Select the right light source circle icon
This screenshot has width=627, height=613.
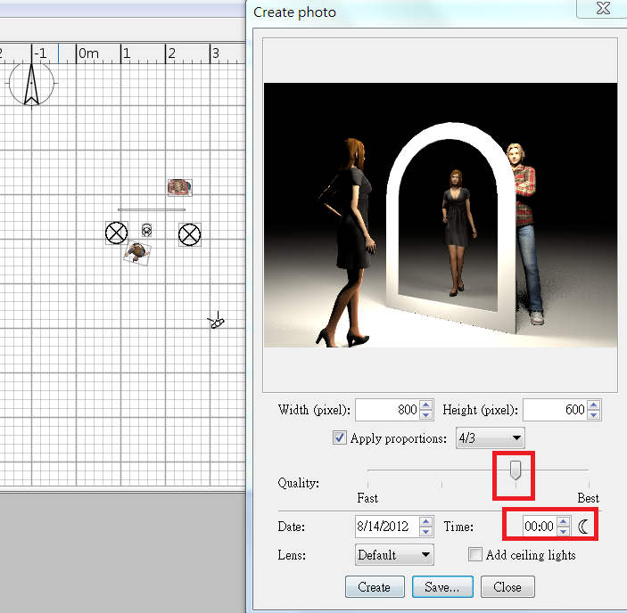click(189, 234)
